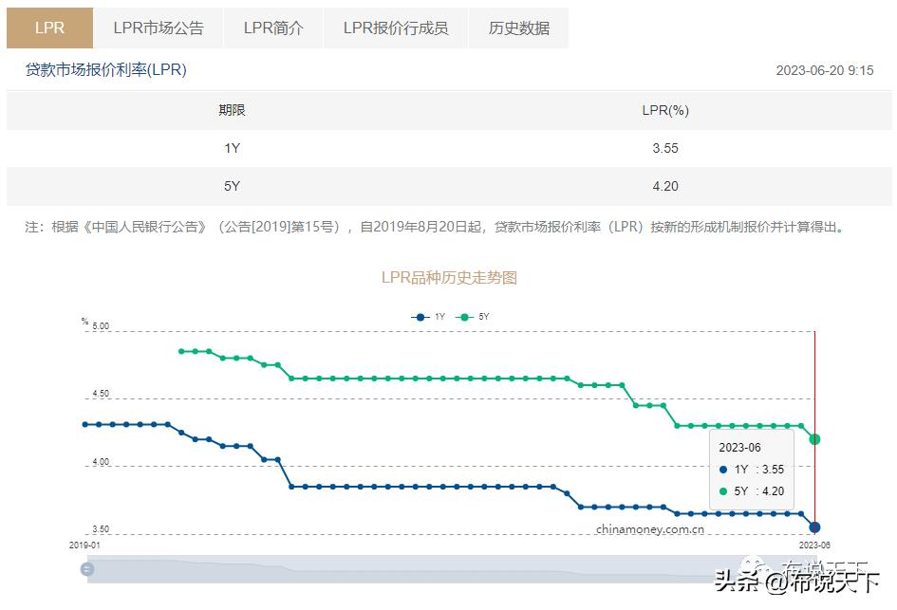Viewport: 897px width, 610px height.
Task: Select the LPR简介 tab
Action: (x=273, y=28)
